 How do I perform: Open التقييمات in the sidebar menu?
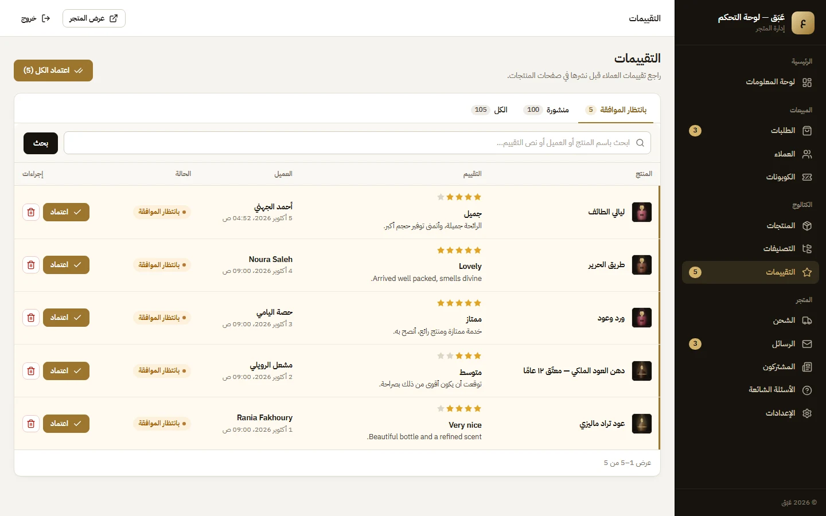click(x=750, y=272)
